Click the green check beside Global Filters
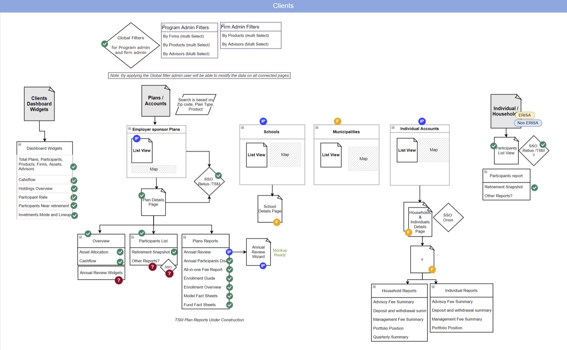Screen dimensions: 567x350 [x=104, y=44]
